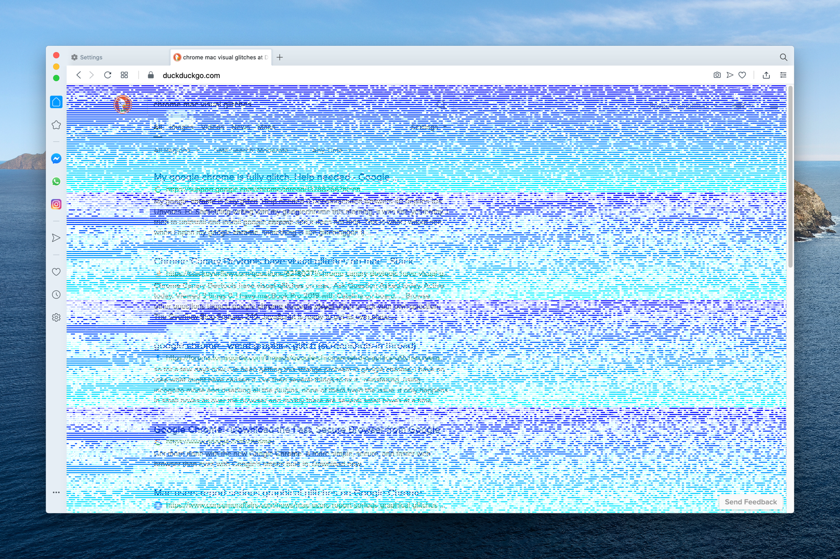Click the page's vertical scrollbar thumb
This screenshot has height=559, width=840.
[790, 177]
